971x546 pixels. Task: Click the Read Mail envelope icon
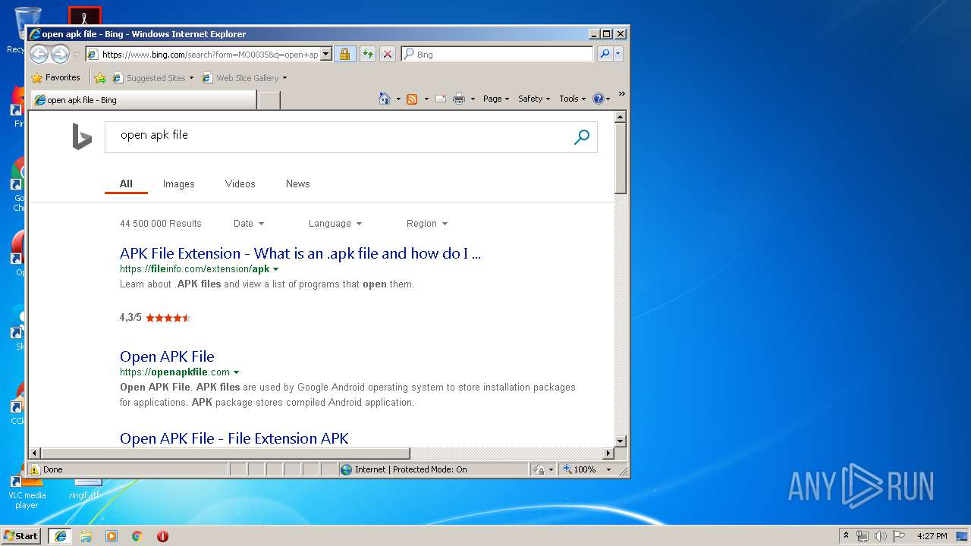click(x=440, y=99)
